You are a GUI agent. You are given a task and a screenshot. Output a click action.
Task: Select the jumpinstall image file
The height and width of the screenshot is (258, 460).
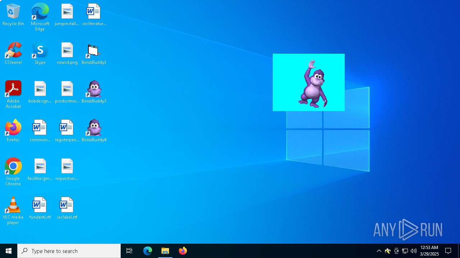click(67, 15)
